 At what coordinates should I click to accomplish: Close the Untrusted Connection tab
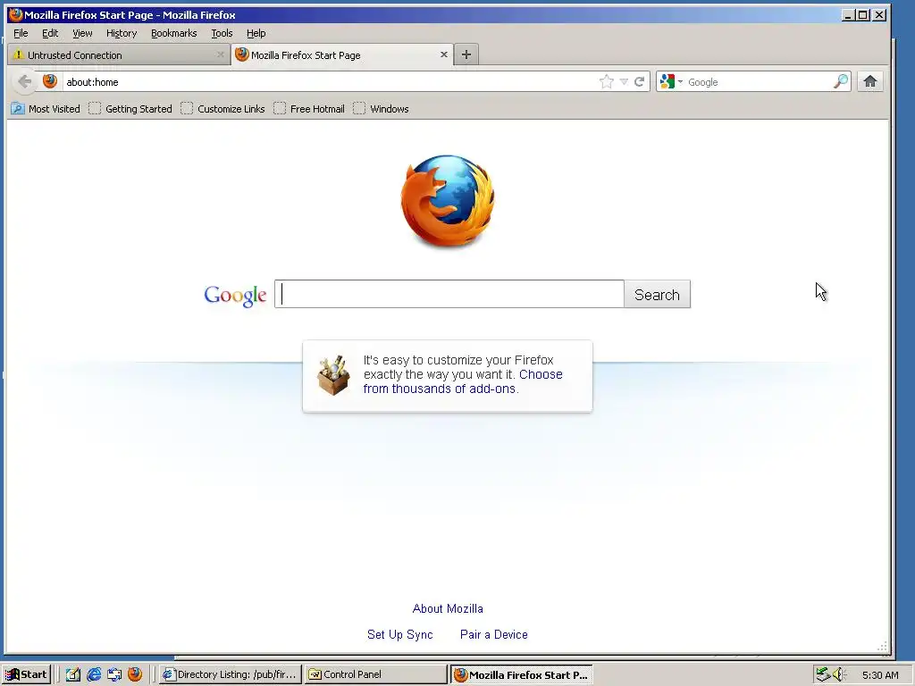click(x=220, y=54)
